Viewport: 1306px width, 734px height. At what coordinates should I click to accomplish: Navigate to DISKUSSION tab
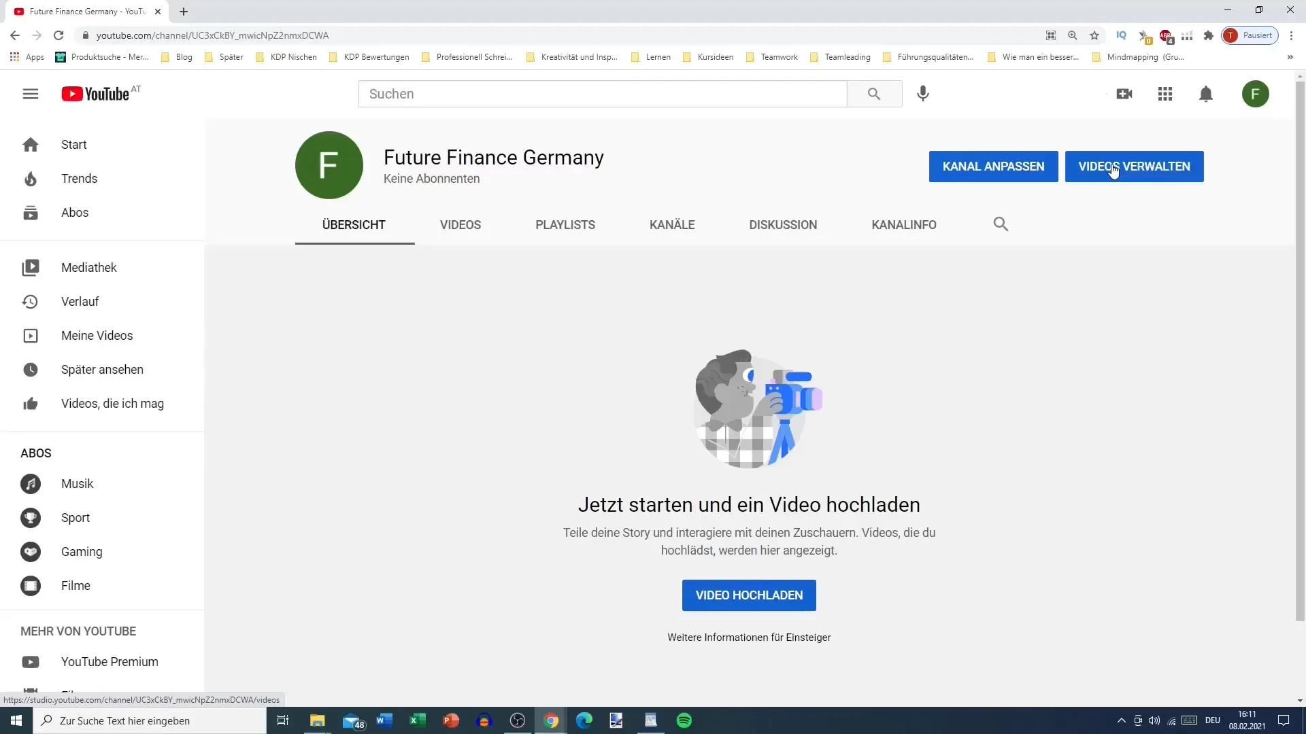tap(783, 225)
